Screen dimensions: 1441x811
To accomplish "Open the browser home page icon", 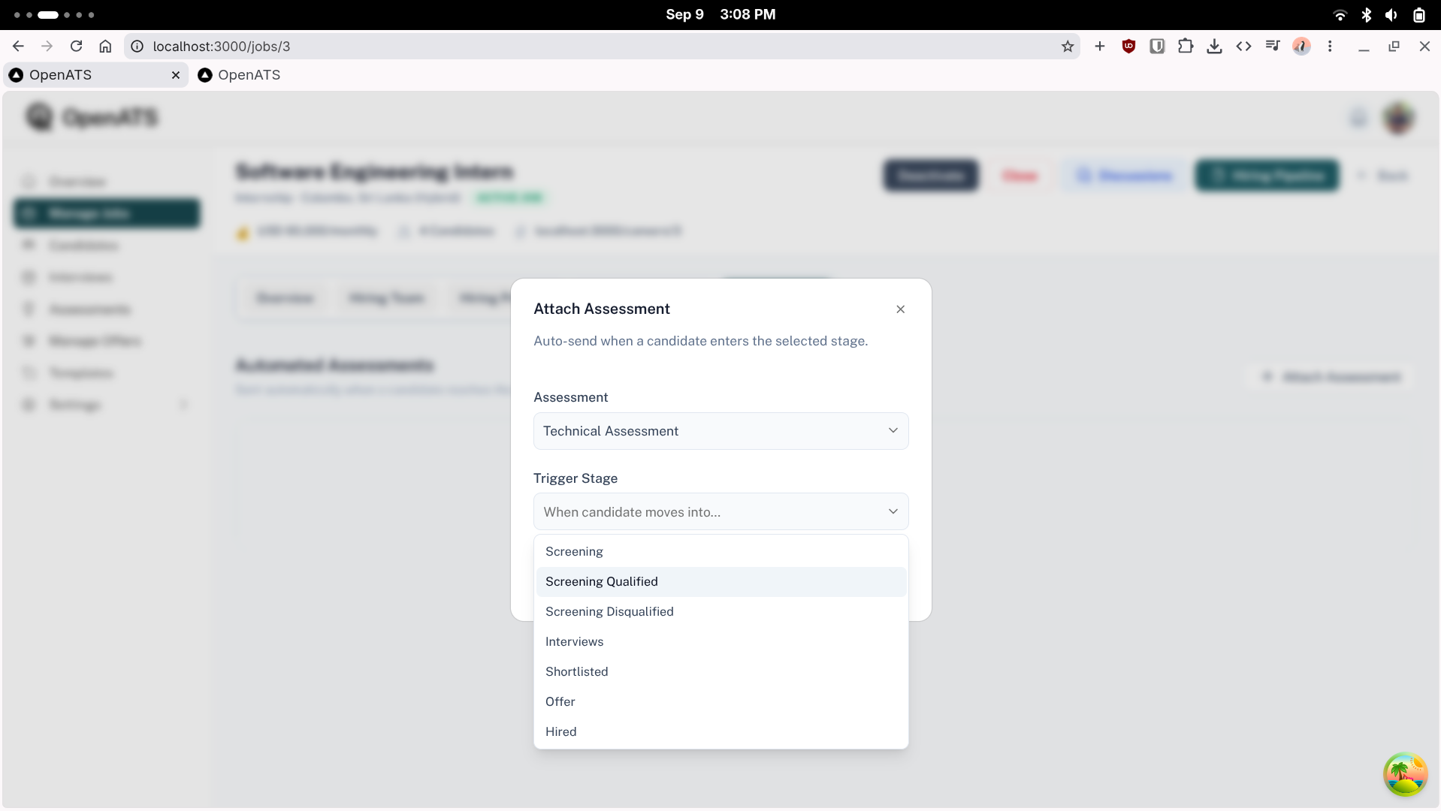I will (x=105, y=47).
